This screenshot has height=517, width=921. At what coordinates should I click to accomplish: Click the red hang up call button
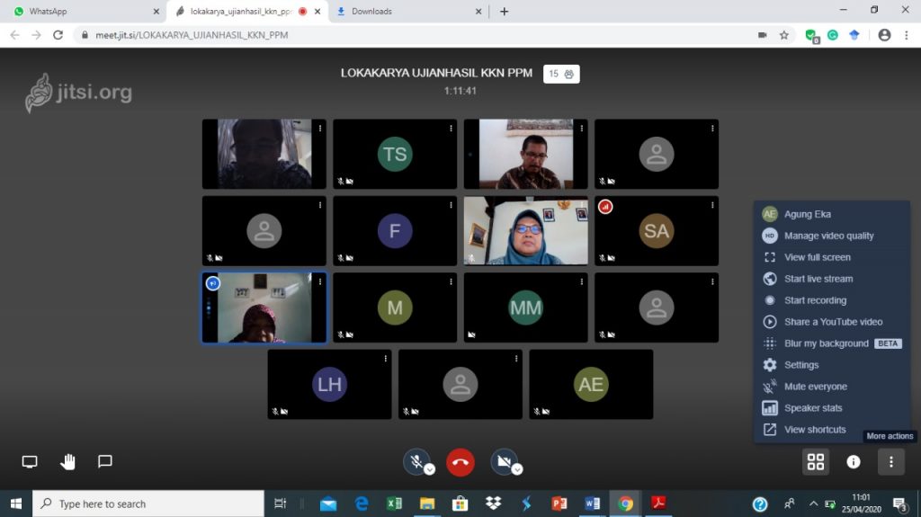point(460,461)
